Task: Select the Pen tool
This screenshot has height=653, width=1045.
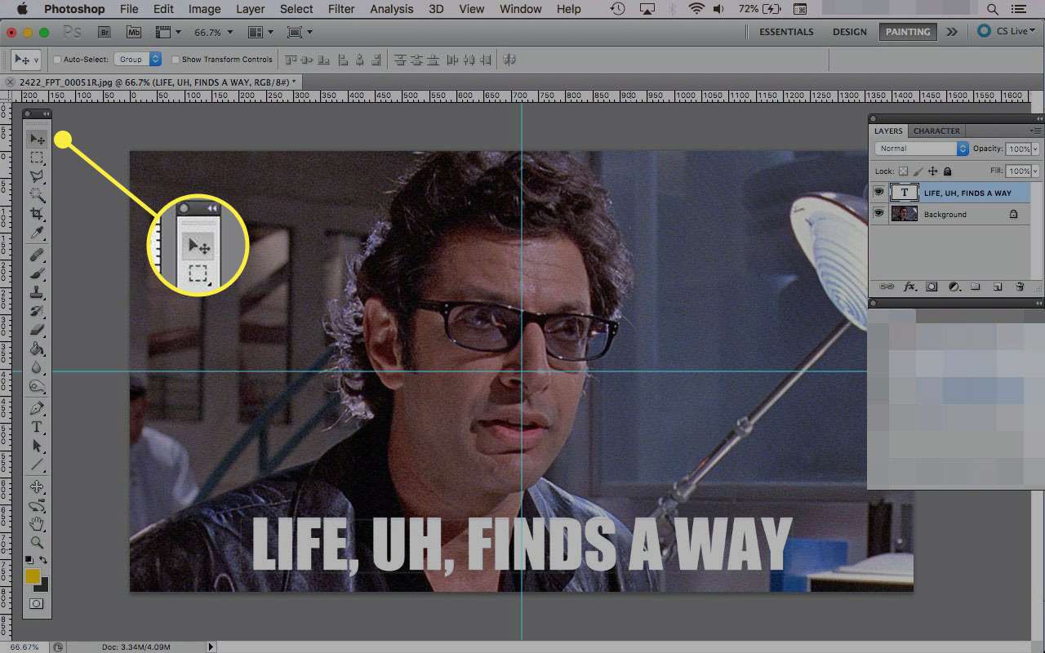Action: tap(38, 409)
